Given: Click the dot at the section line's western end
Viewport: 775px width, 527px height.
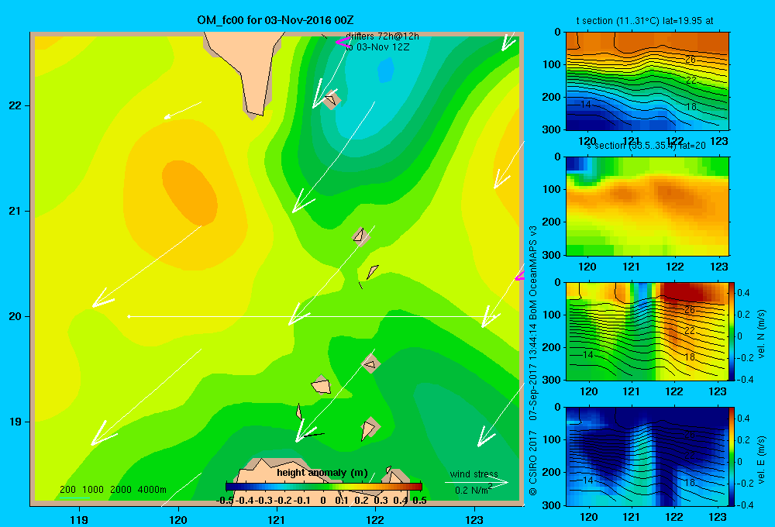Looking at the screenshot, I should pyautogui.click(x=129, y=316).
